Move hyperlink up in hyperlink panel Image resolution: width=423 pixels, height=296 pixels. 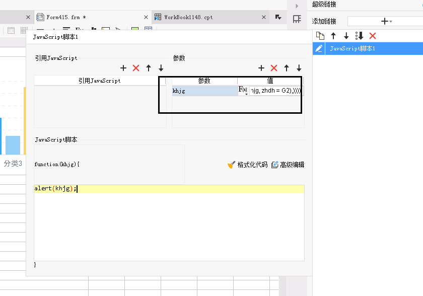[333, 36]
